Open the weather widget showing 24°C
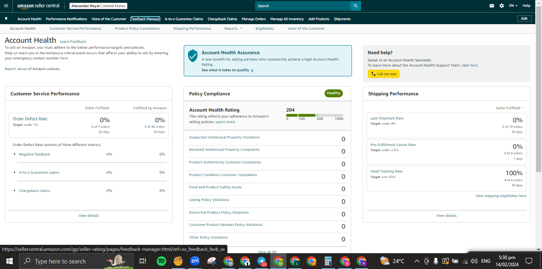The image size is (542, 269). 392,261
